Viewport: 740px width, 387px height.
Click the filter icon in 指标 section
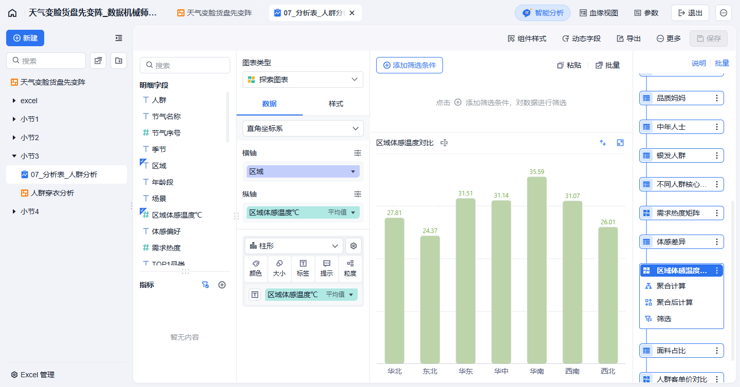pos(206,285)
